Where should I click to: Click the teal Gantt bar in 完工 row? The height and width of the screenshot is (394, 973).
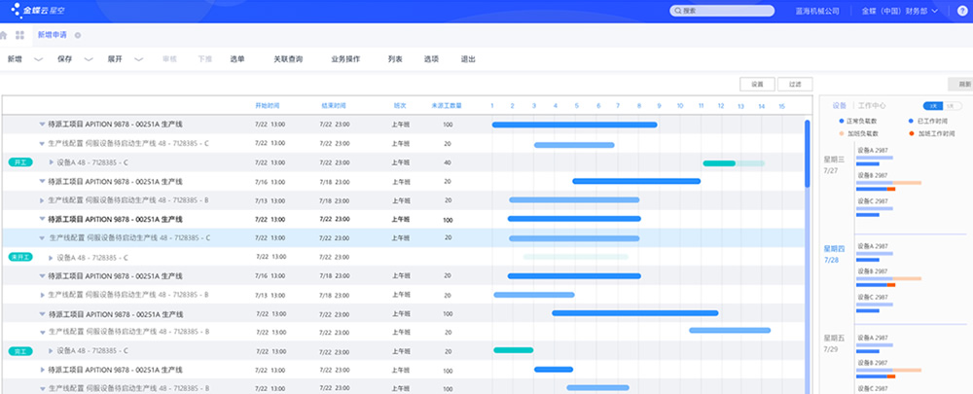click(513, 350)
